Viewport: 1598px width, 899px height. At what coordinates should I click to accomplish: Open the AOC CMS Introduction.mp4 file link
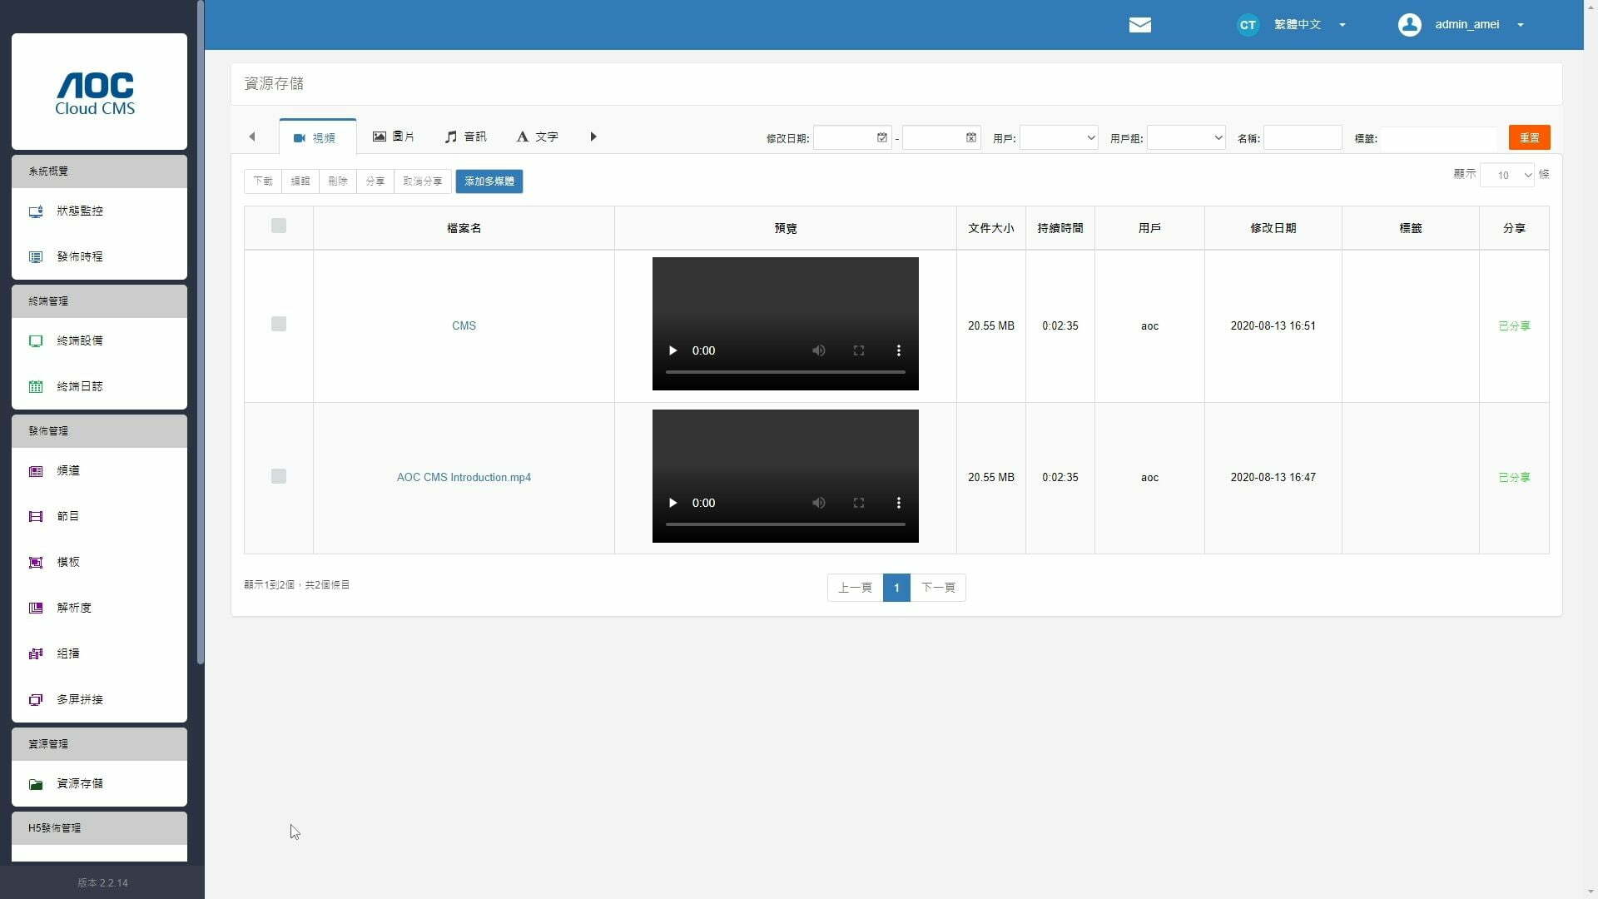[464, 477]
